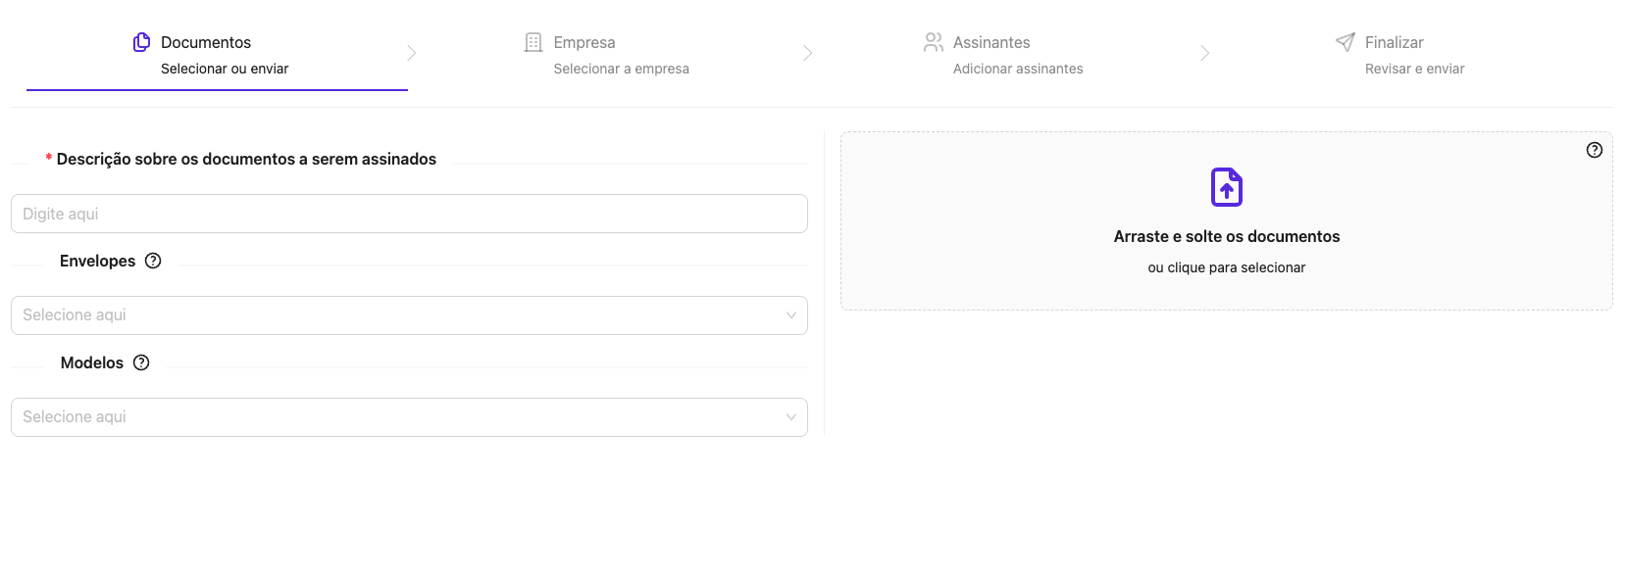Image resolution: width=1625 pixels, height=578 pixels.
Task: Click the 'Digite aqui' description field
Action: click(x=409, y=213)
